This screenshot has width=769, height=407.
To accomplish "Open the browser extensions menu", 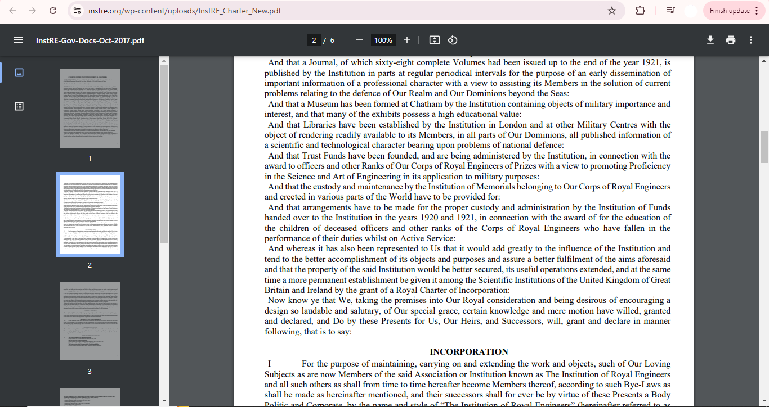I will [x=640, y=11].
